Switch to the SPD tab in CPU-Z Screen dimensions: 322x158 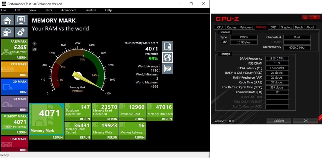coord(273,27)
